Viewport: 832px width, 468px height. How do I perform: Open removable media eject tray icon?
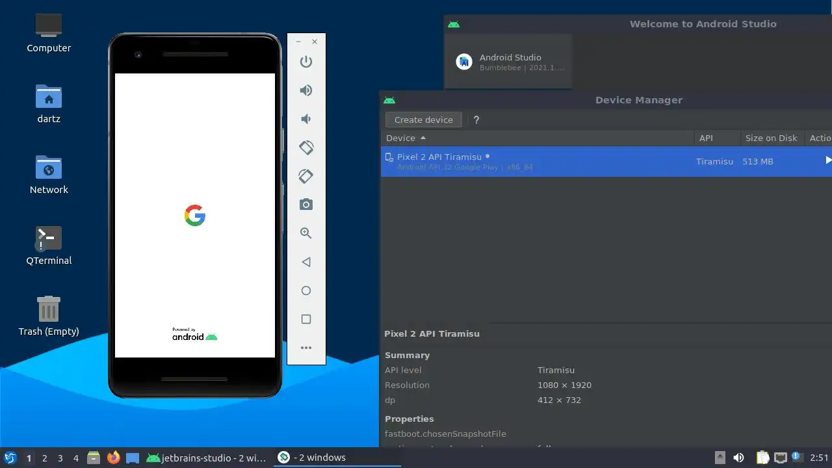tap(720, 458)
